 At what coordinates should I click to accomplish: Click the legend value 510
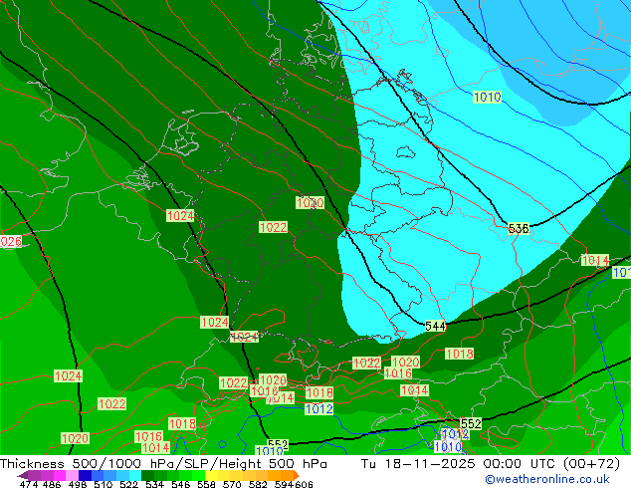point(104,484)
